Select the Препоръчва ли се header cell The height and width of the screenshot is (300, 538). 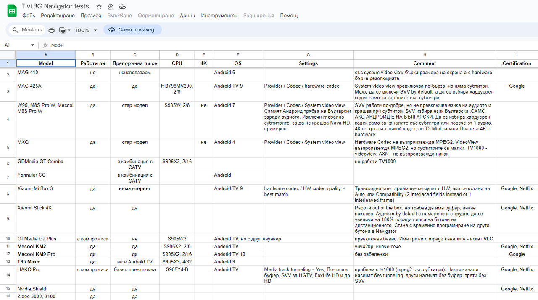click(135, 63)
